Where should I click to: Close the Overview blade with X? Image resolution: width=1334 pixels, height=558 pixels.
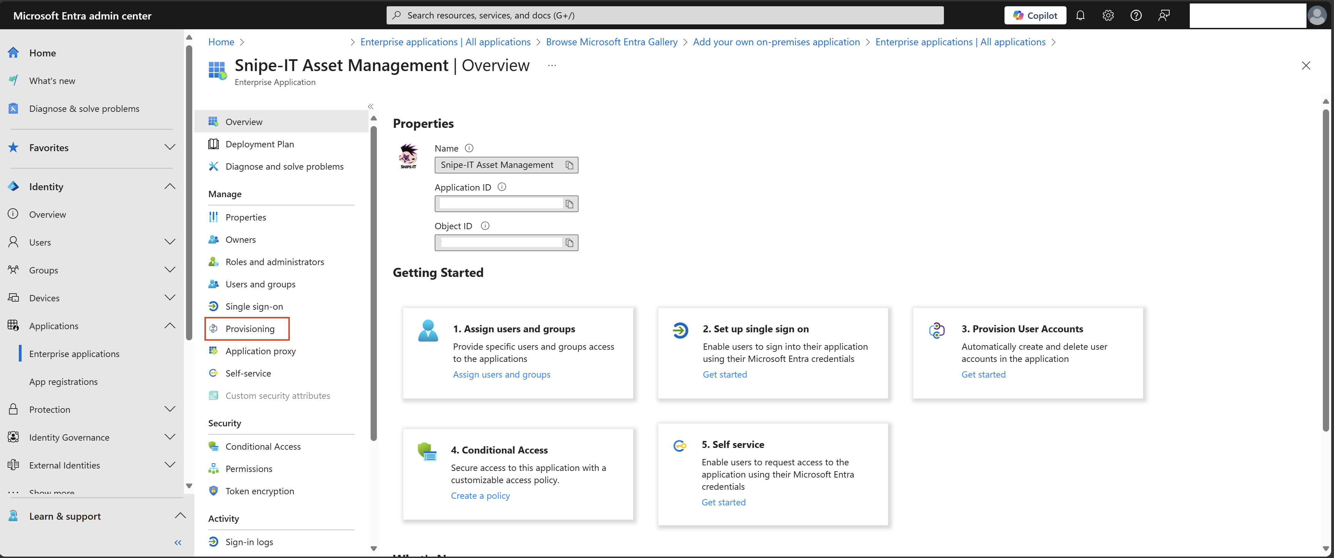1305,65
